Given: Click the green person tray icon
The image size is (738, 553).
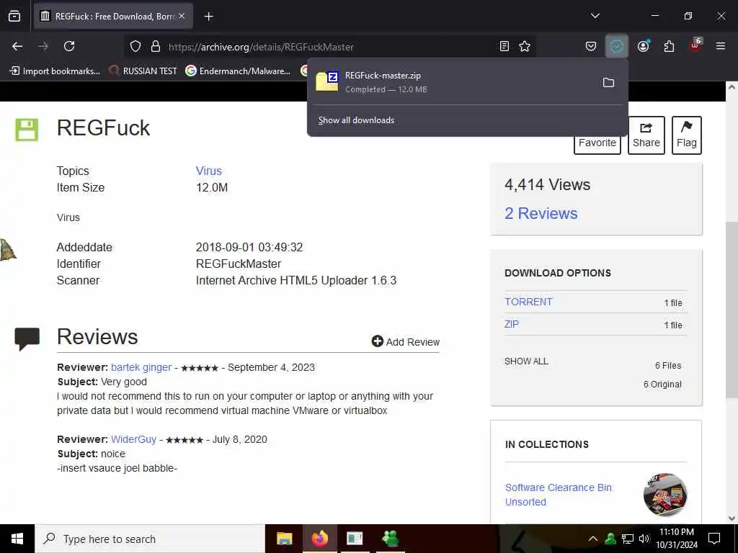Looking at the screenshot, I should click(610, 539).
